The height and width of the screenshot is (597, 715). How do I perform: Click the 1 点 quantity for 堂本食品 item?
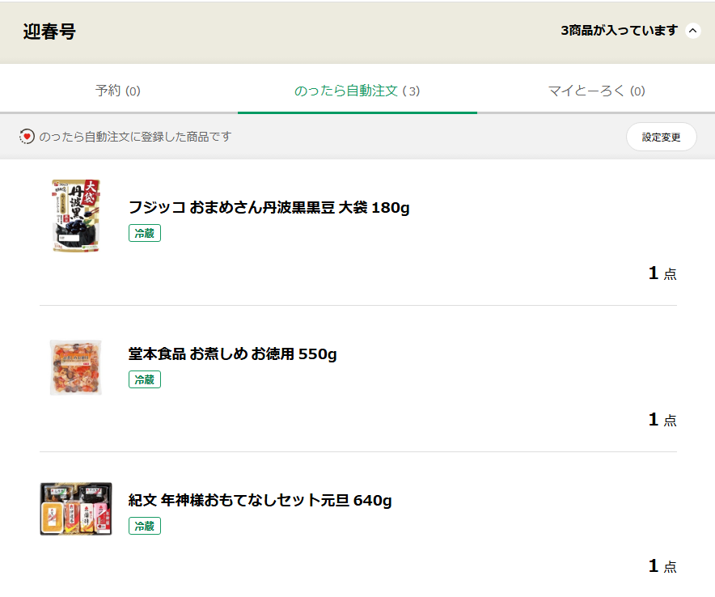[x=662, y=420]
